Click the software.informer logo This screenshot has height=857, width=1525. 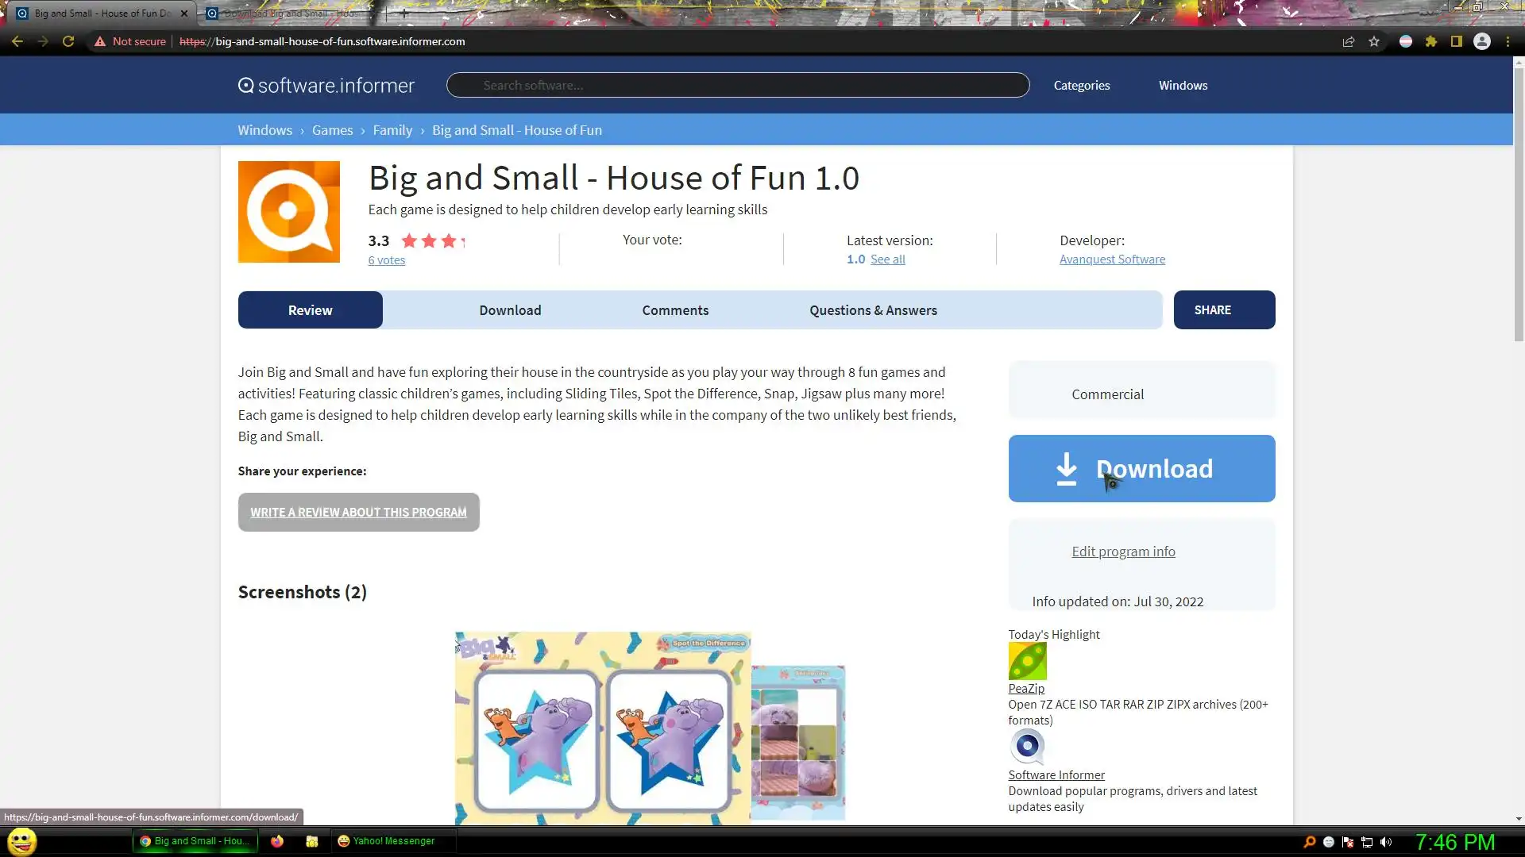tap(326, 86)
